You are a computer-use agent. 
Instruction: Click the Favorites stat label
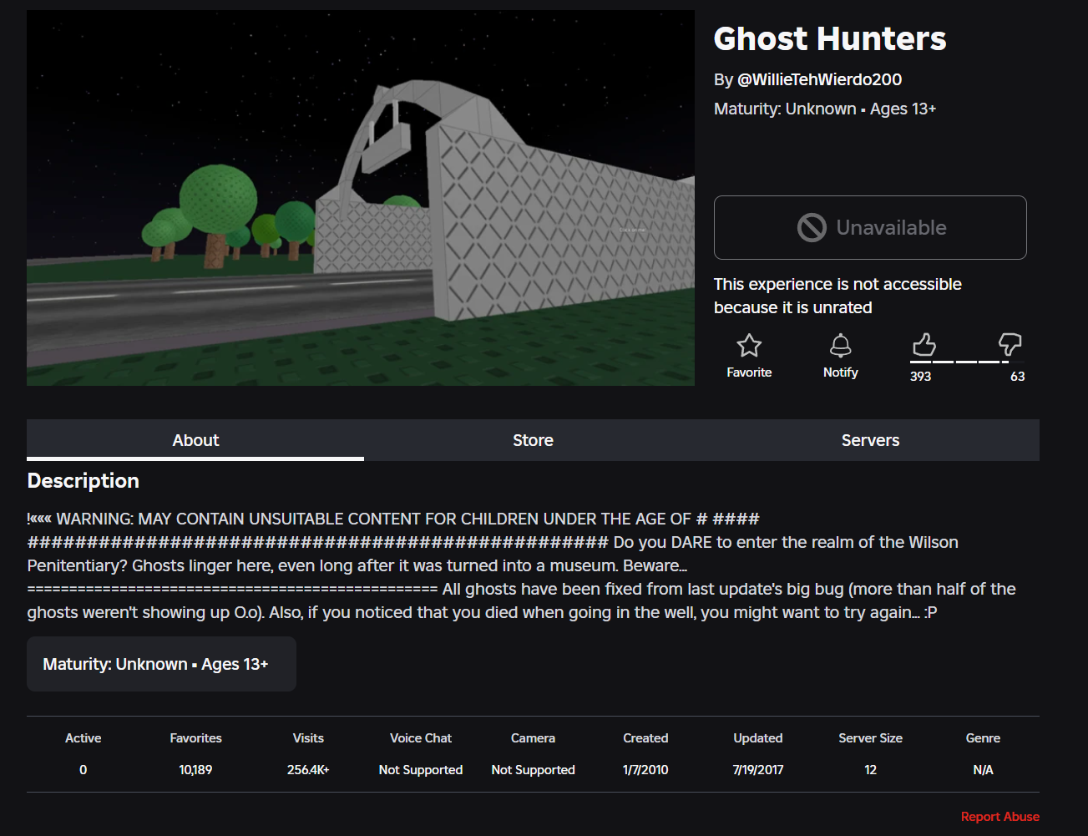[x=195, y=738]
